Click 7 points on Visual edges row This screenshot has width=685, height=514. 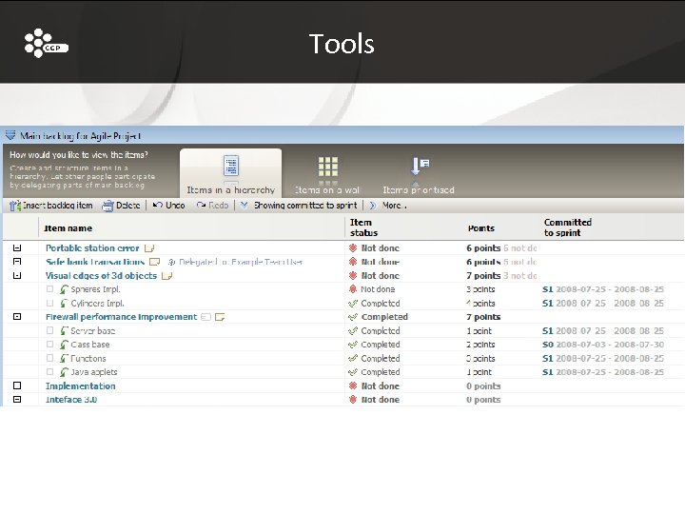(483, 276)
